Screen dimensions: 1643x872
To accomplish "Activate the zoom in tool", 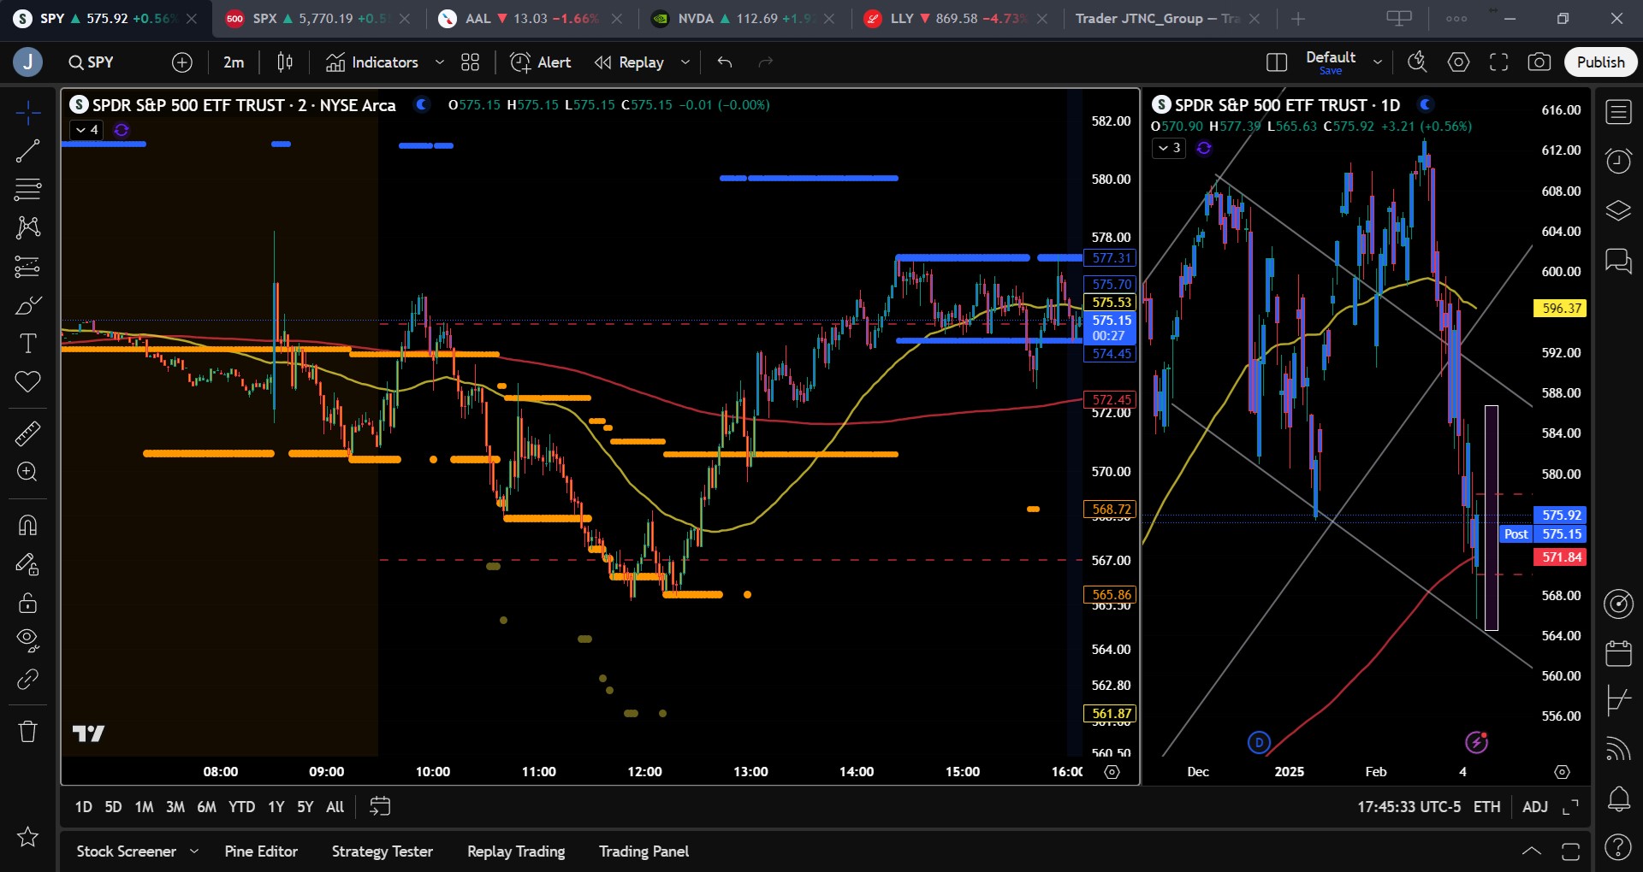I will pyautogui.click(x=27, y=472).
